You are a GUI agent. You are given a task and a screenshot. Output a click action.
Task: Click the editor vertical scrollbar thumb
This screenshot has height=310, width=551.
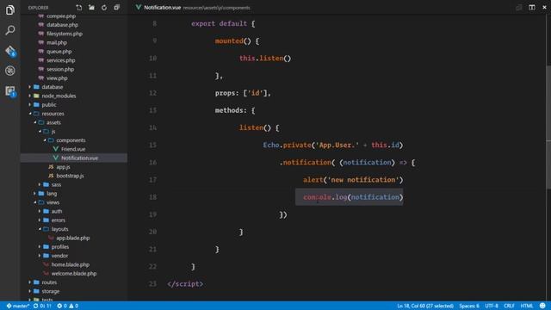click(x=548, y=127)
